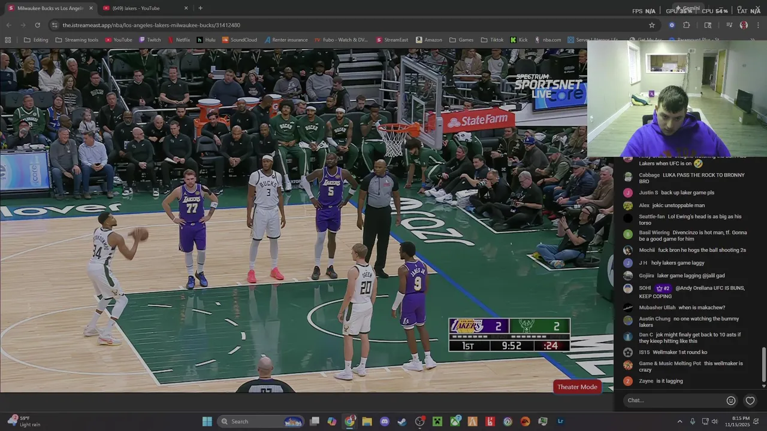Click the chat scrollbar

[x=763, y=363]
